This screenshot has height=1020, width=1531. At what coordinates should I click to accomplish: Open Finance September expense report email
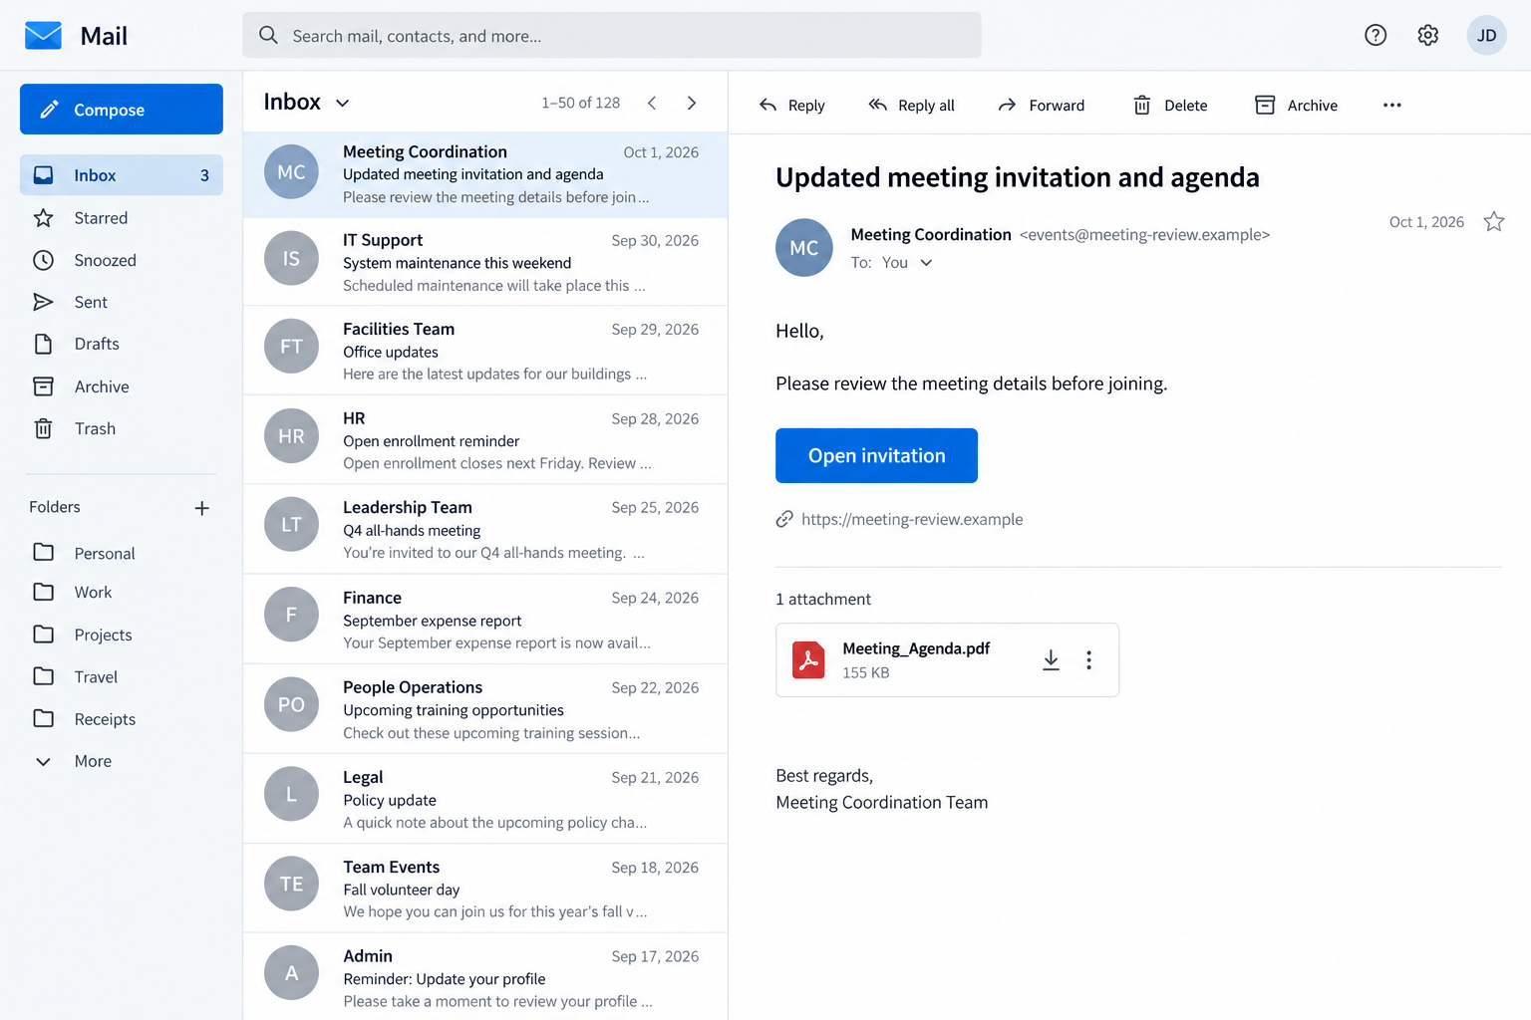(x=485, y=620)
